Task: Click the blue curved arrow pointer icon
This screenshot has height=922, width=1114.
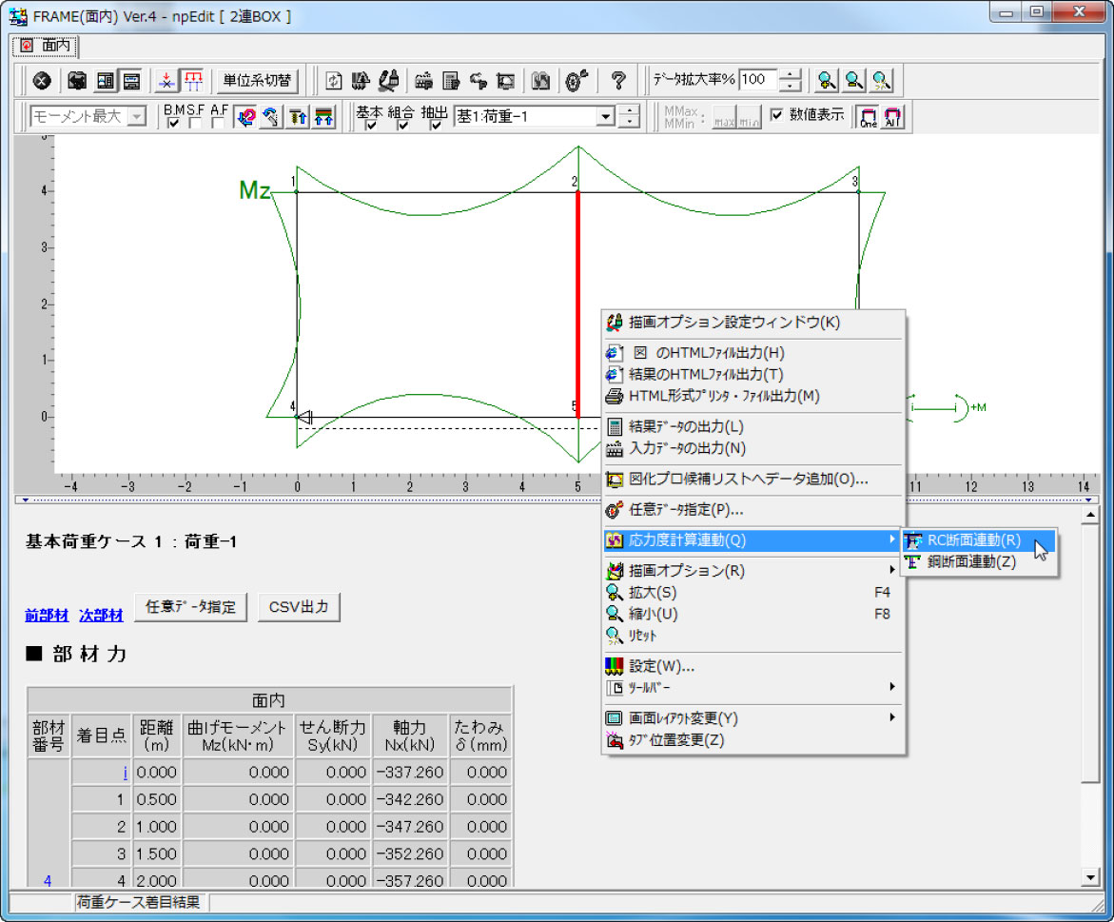Action: tap(271, 116)
